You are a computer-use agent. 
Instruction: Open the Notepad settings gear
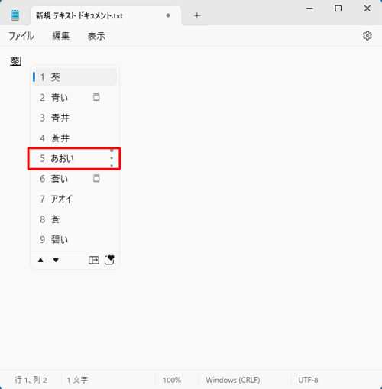tap(367, 36)
